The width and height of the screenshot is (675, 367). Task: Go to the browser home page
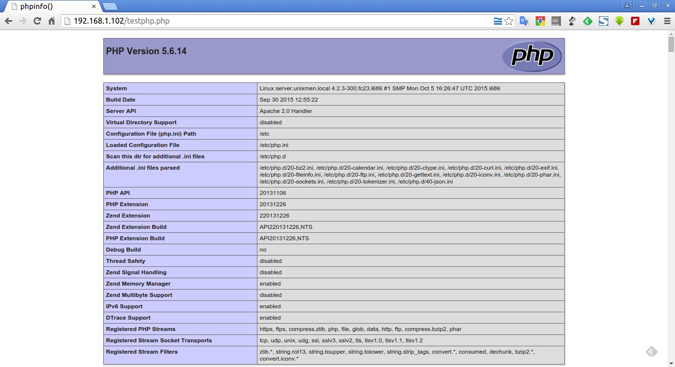(x=51, y=21)
